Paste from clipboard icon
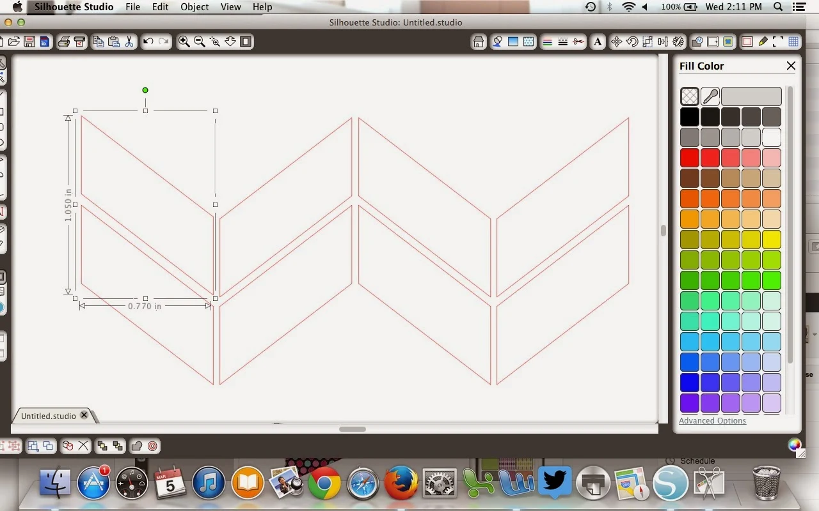Screen dimensions: 819x511 pyautogui.click(x=114, y=42)
